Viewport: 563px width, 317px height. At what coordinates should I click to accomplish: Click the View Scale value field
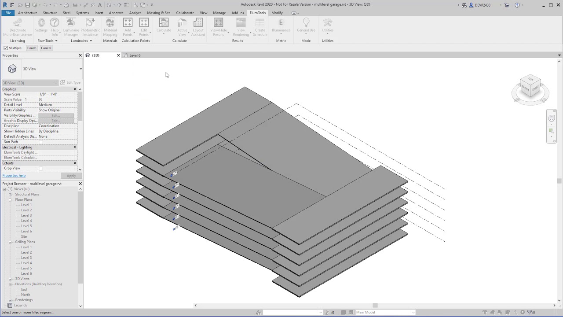pos(56,94)
